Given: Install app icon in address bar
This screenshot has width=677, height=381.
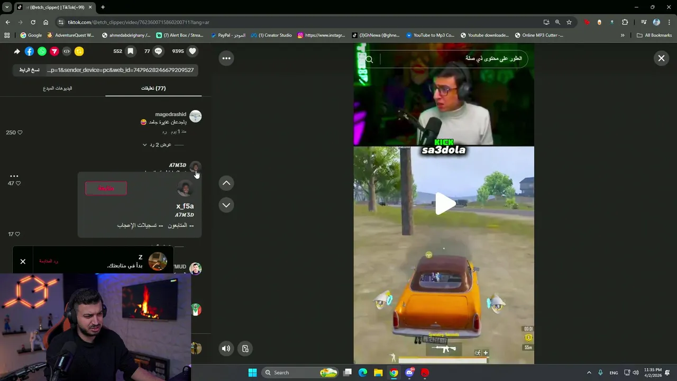Looking at the screenshot, I should [546, 22].
